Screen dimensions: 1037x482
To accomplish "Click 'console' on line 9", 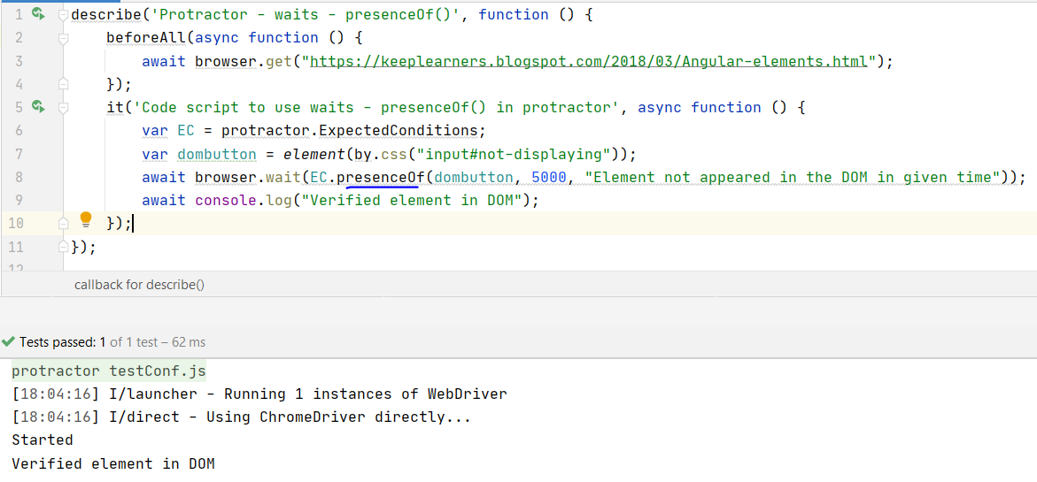I will point(225,200).
